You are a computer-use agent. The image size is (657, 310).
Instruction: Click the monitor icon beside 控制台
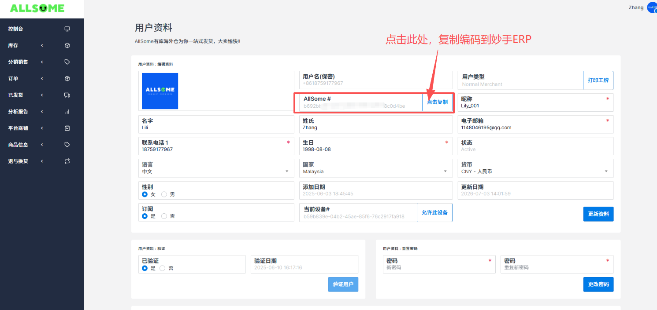click(x=67, y=29)
